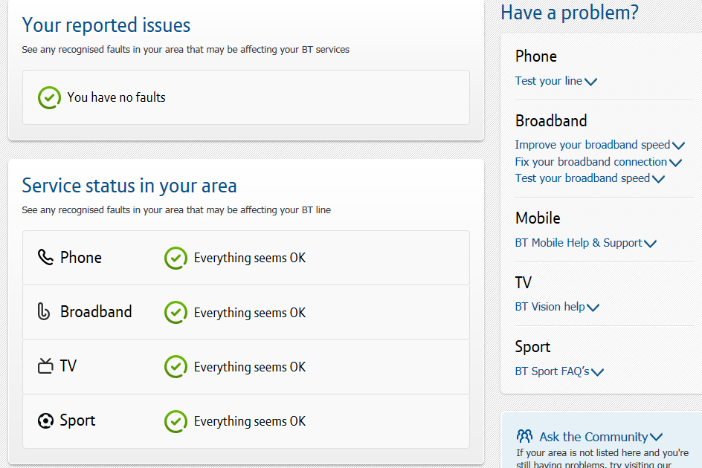Open the 'Test your line' link
702x468 pixels.
tap(549, 81)
